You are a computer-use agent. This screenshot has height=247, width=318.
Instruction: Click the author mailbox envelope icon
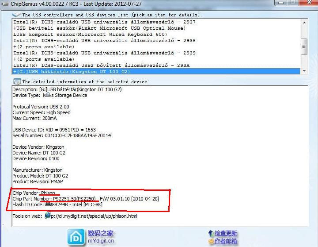pyautogui.click(x=211, y=241)
